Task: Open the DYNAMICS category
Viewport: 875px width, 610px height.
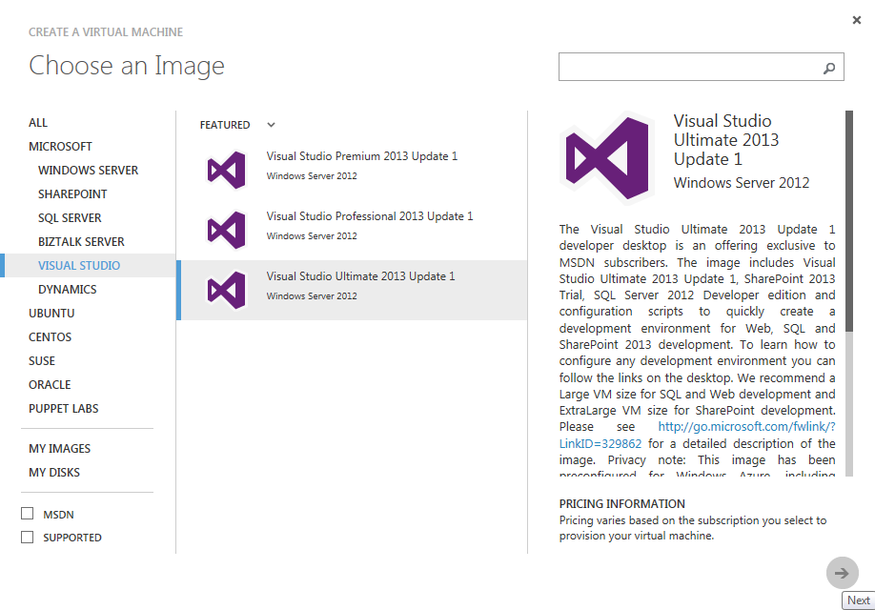Action: tap(68, 290)
